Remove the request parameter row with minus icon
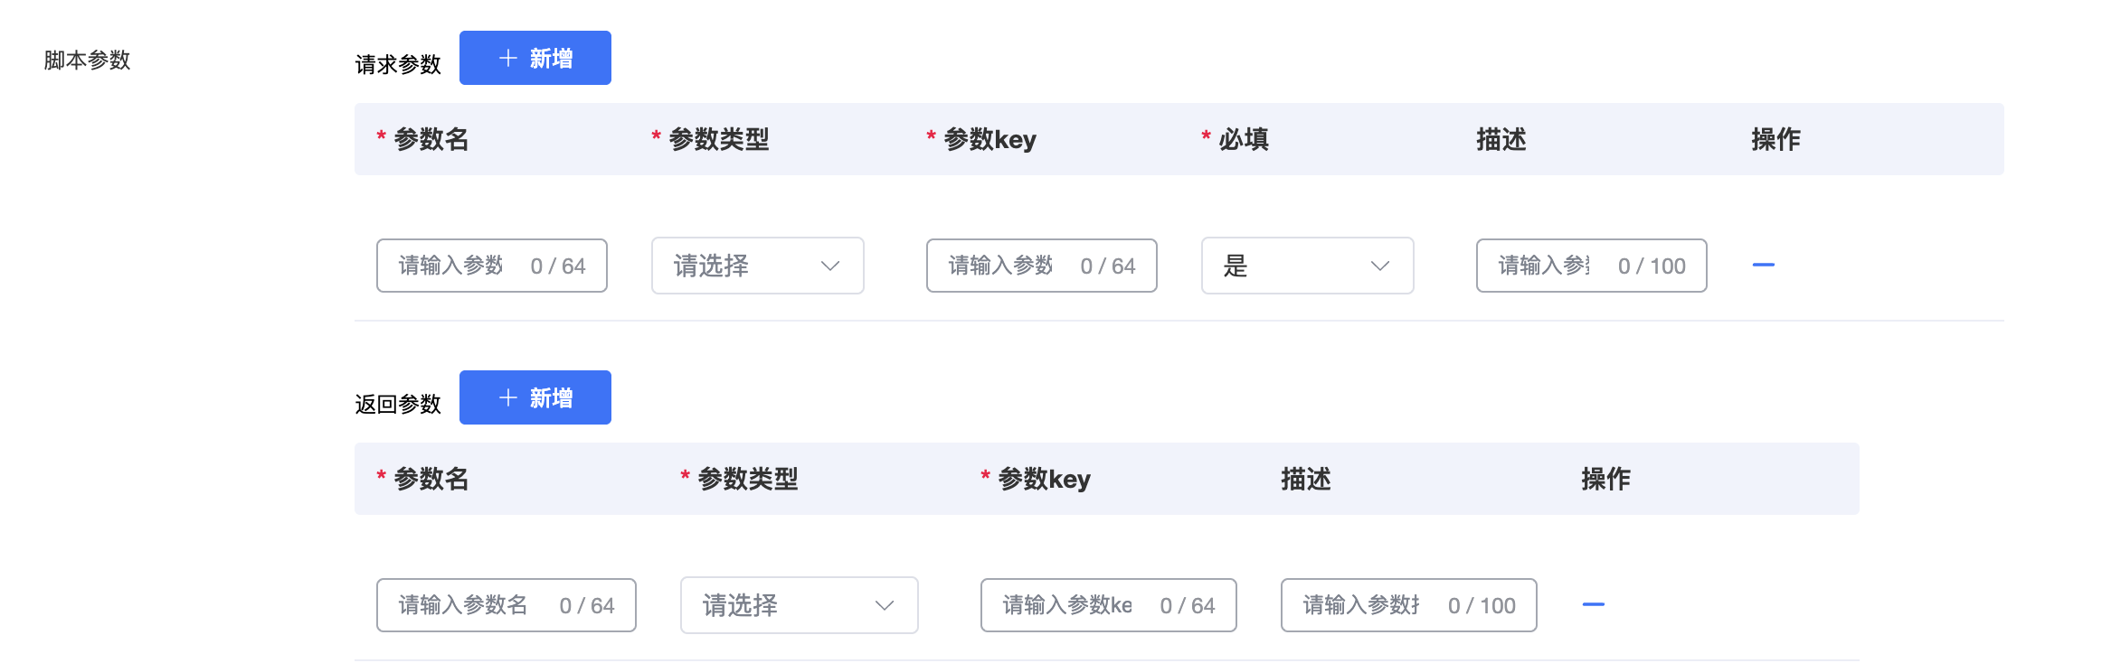Image resolution: width=2102 pixels, height=663 pixels. coord(1763,265)
